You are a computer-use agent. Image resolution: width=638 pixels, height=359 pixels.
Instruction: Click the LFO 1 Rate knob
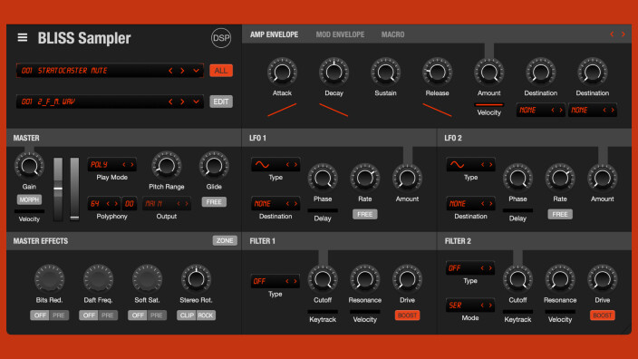click(364, 179)
